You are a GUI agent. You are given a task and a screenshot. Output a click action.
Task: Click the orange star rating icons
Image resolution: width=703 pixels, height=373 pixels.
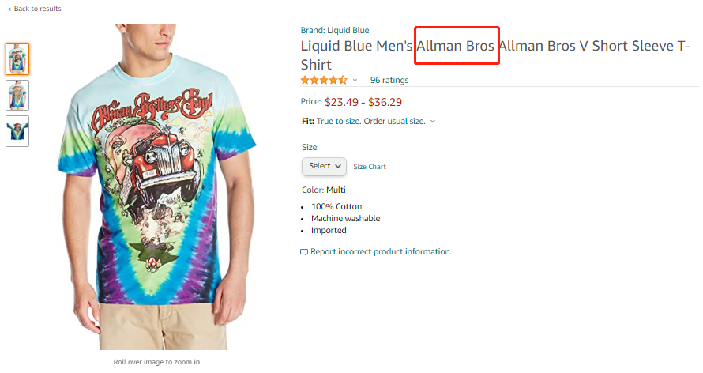(323, 80)
